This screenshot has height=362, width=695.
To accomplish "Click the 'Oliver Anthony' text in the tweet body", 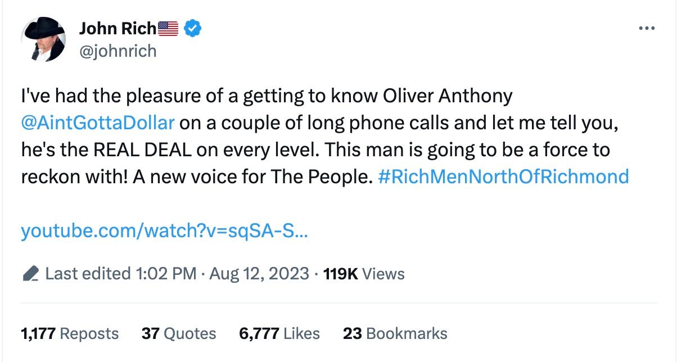I will click(x=448, y=96).
